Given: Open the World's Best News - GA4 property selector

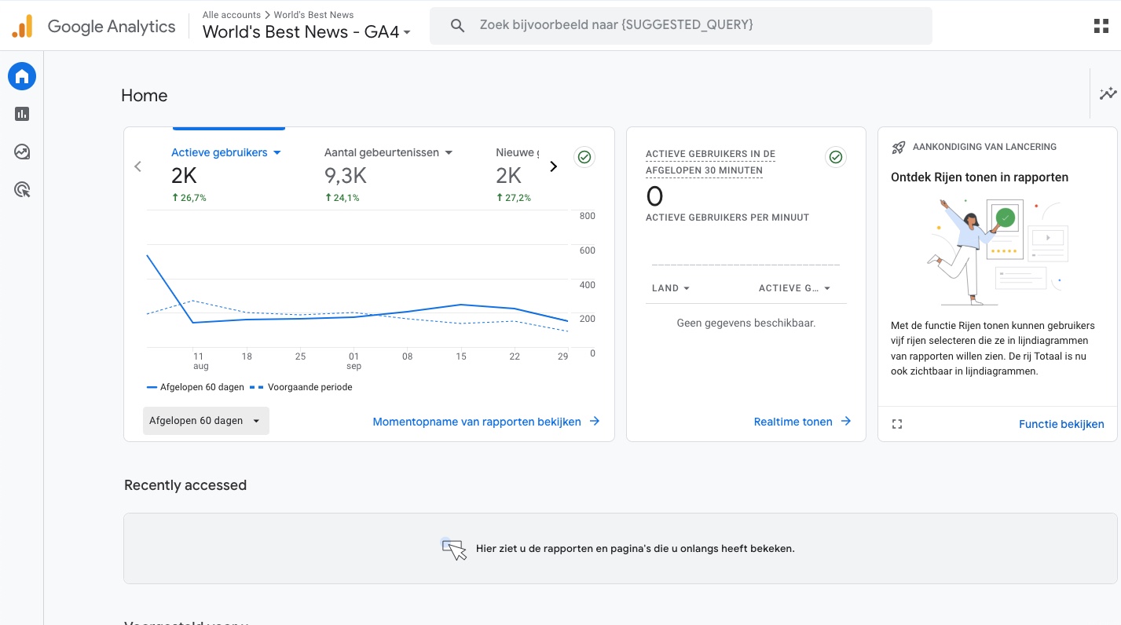Looking at the screenshot, I should tap(307, 32).
